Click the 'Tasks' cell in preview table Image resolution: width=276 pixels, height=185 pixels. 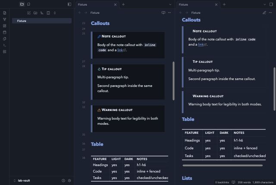pyautogui.click(x=189, y=156)
